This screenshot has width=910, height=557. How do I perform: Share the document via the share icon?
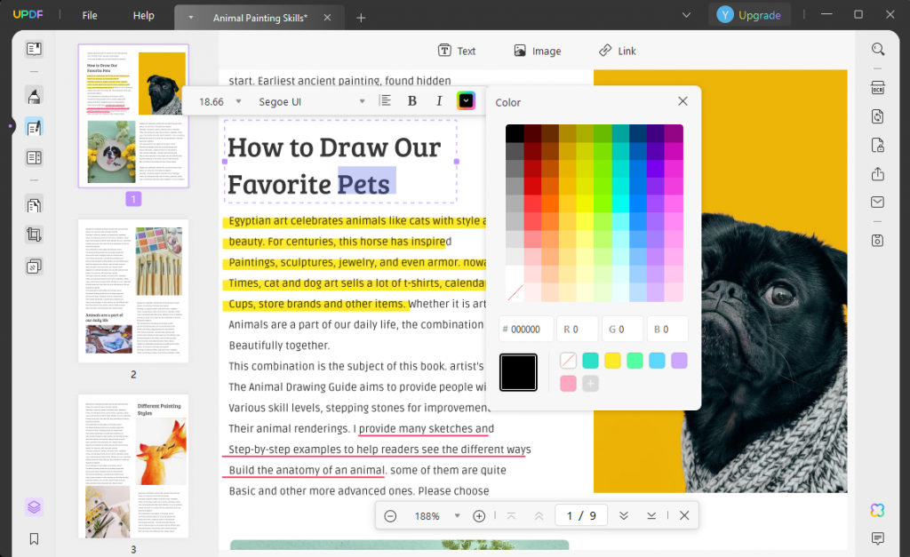click(x=878, y=175)
